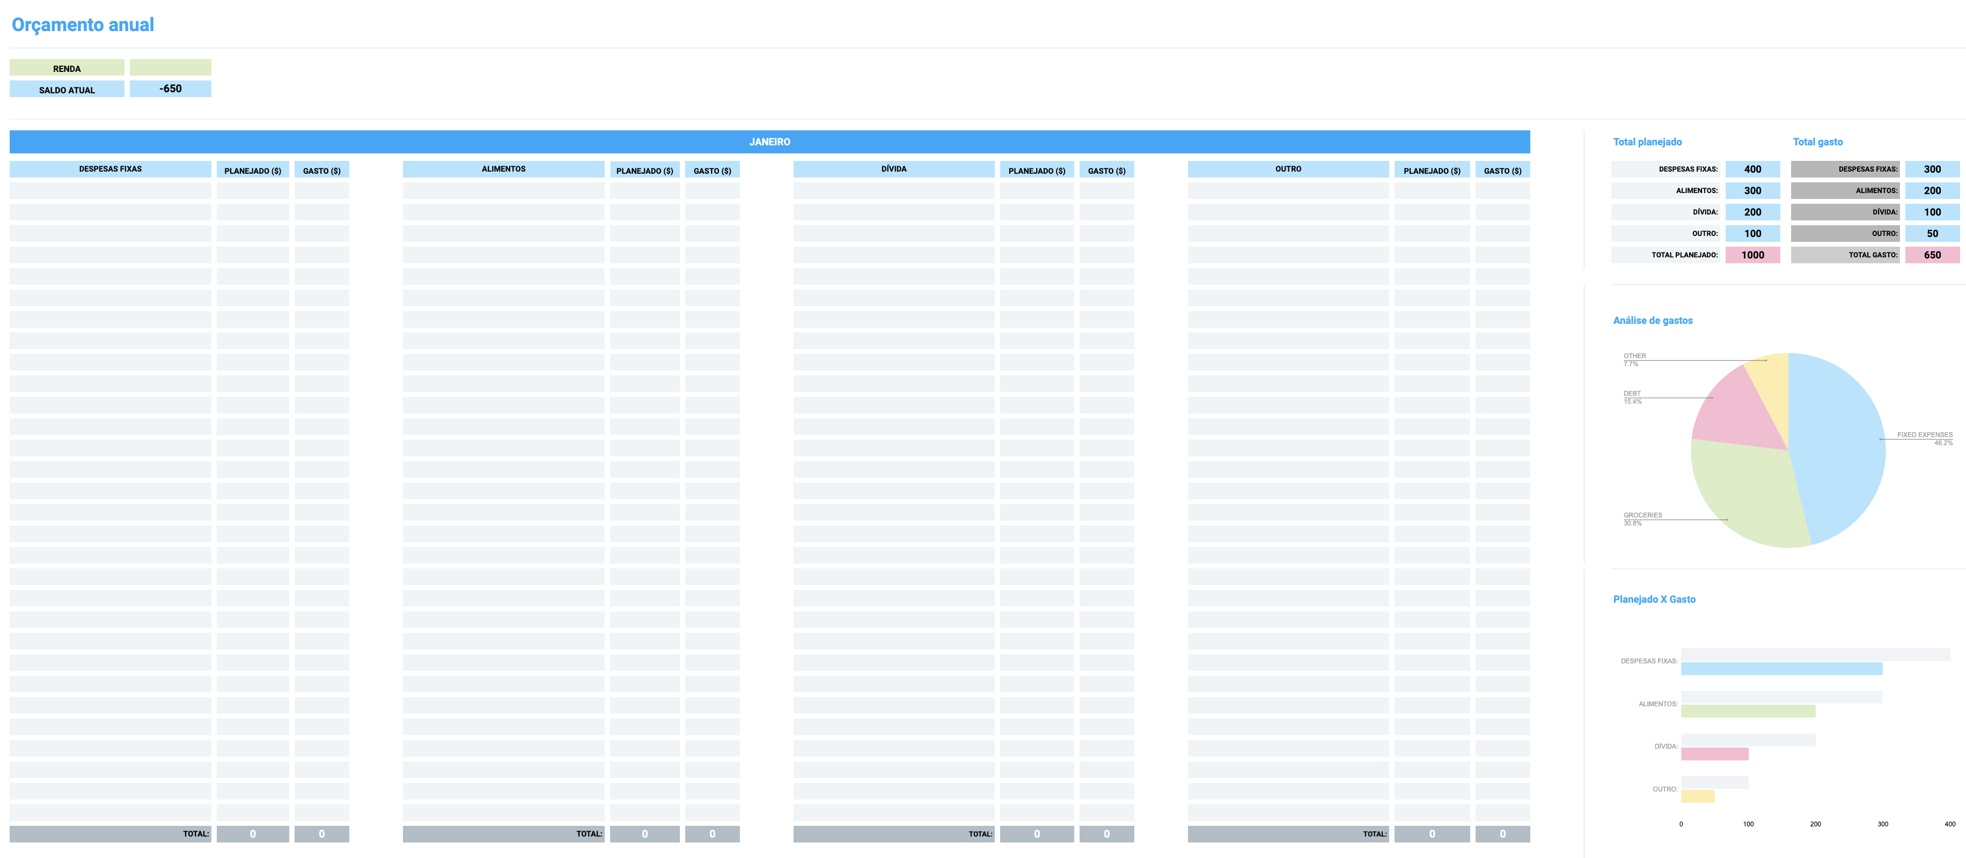Viewport: 1966px width, 858px height.
Task: Click the pink DÍVIDA spent bar
Action: click(x=1714, y=753)
